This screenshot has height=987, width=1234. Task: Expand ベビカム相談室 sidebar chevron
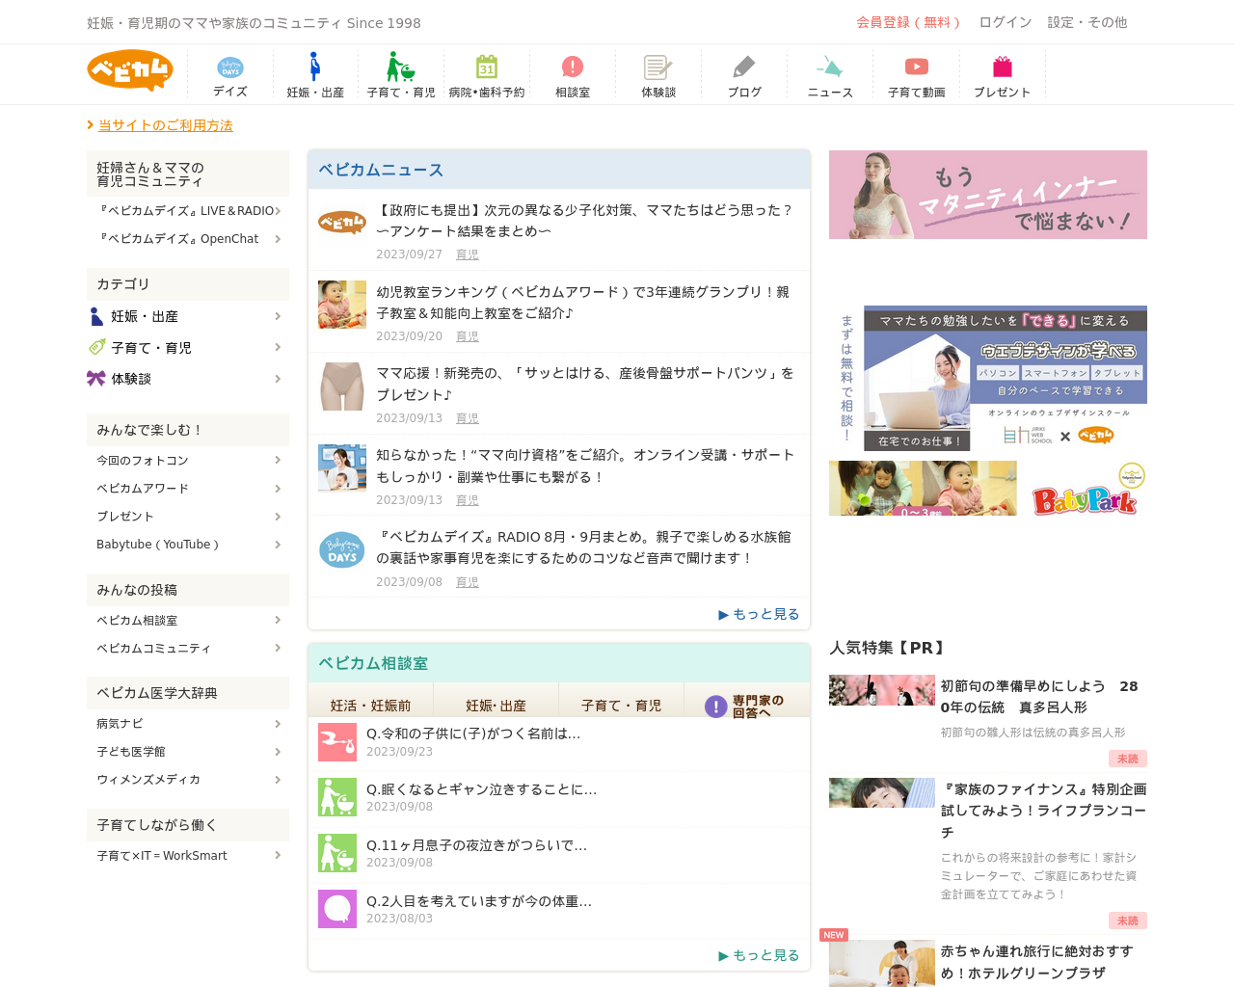[278, 621]
